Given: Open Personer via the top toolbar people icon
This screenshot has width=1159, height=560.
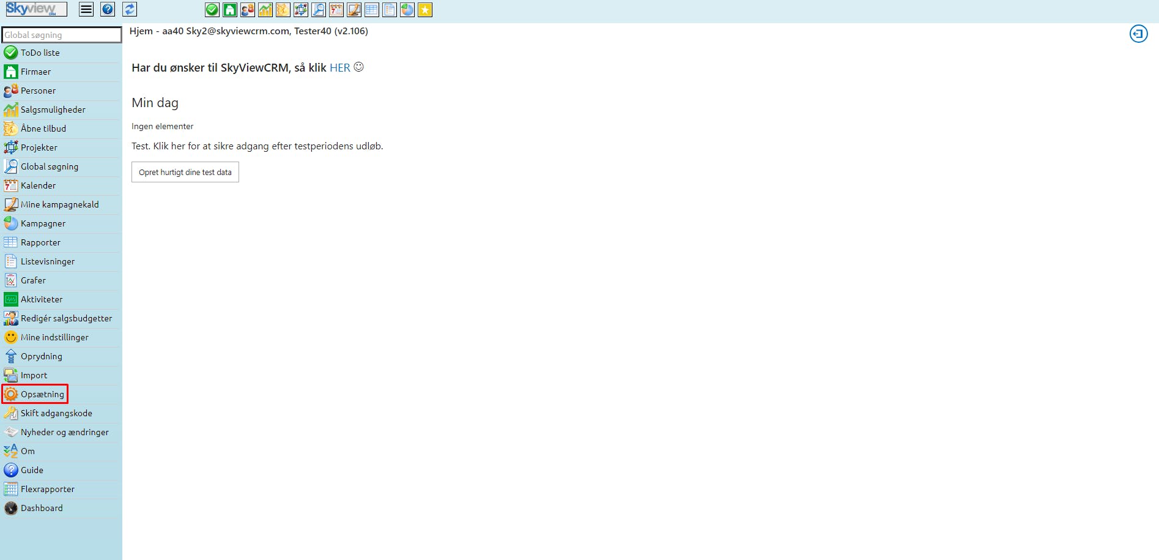Looking at the screenshot, I should [248, 9].
